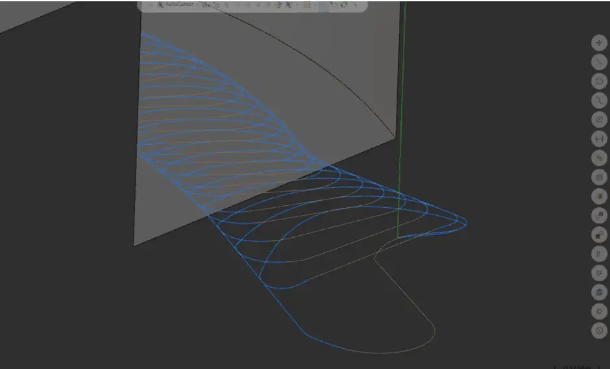This screenshot has width=610, height=369.
Task: Click the dimension arrows round icon
Action: pyautogui.click(x=599, y=139)
